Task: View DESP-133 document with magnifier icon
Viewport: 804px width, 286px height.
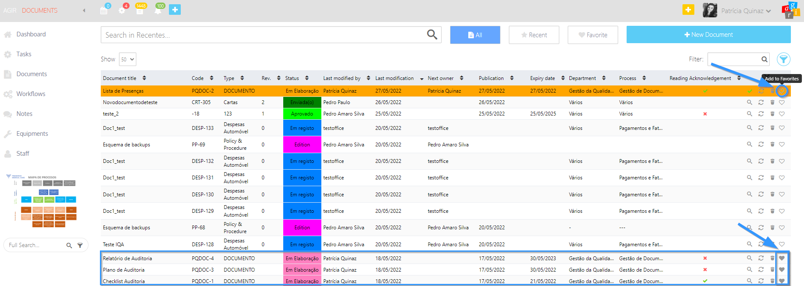Action: pyautogui.click(x=749, y=128)
